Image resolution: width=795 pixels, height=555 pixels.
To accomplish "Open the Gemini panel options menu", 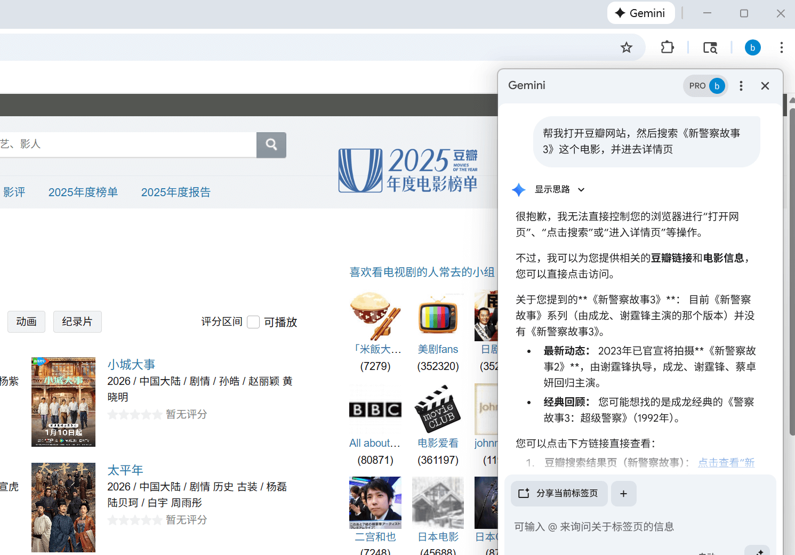I will click(x=741, y=86).
